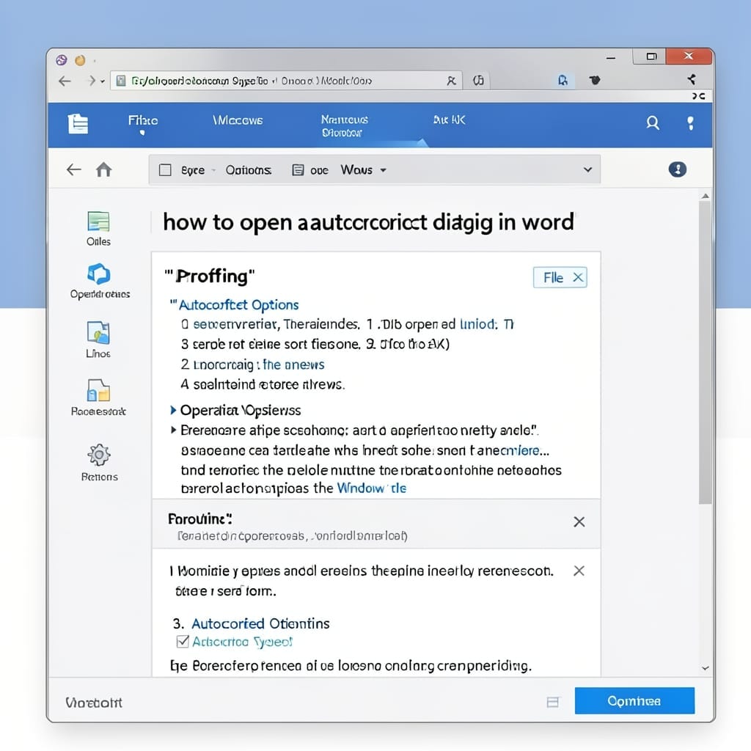Click the Ooitioms toolbar item
Screen dimensions: 751x751
248,170
